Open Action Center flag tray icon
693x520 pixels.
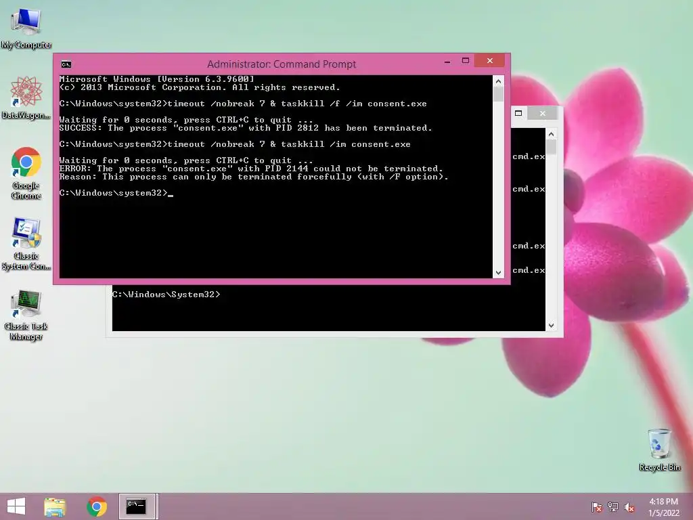click(x=597, y=507)
